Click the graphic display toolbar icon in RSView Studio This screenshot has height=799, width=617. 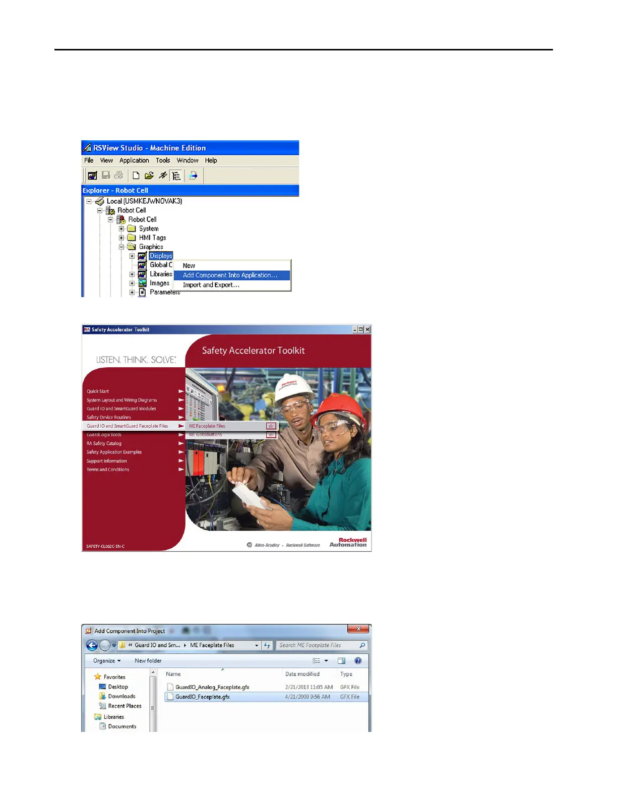(92, 176)
